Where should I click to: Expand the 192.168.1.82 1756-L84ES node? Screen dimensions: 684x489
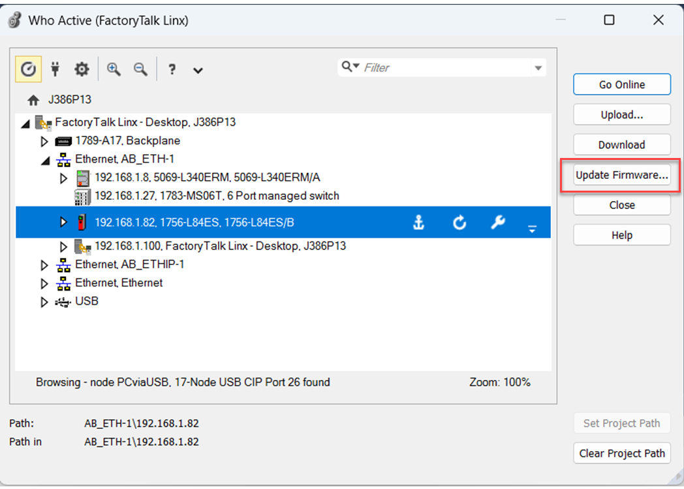[x=63, y=223]
